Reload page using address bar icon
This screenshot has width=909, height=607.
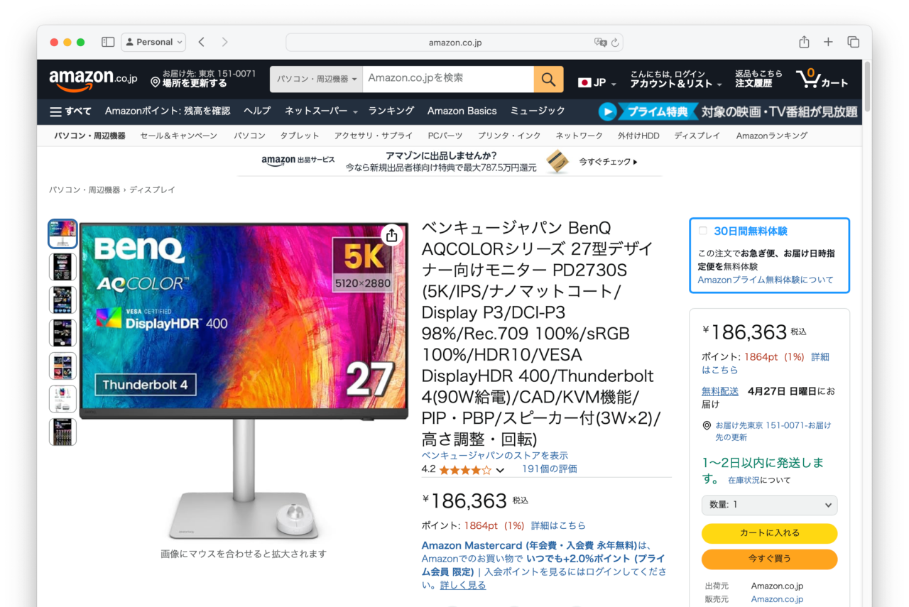pos(615,43)
